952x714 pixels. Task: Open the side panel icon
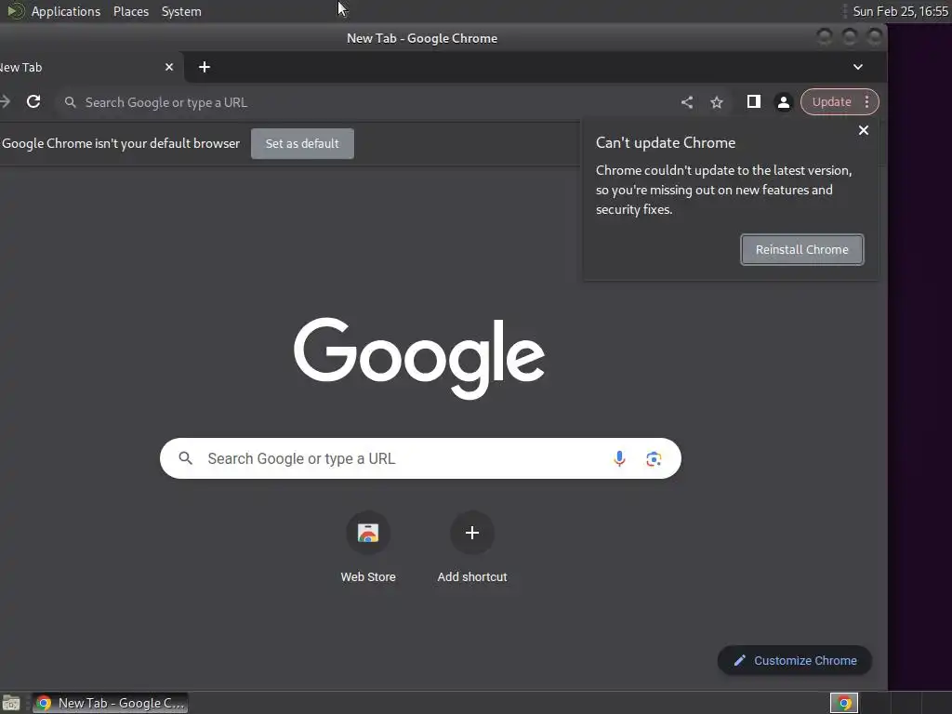coord(753,102)
